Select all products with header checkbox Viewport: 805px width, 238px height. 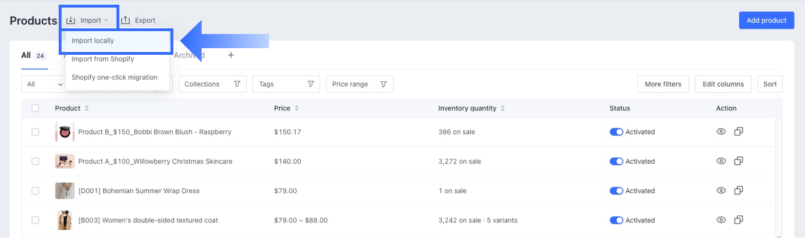pos(36,108)
